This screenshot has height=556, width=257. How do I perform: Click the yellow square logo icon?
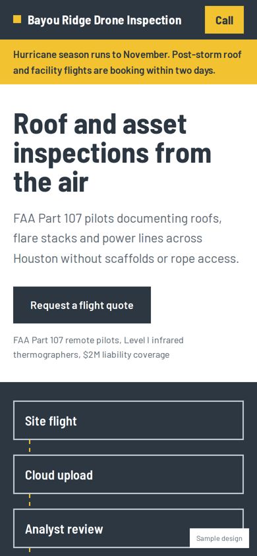point(17,19)
